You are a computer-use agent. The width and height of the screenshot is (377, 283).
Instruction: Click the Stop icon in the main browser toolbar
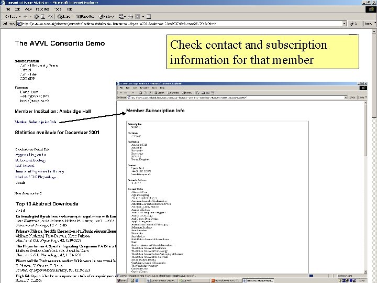pyautogui.click(x=36, y=16)
